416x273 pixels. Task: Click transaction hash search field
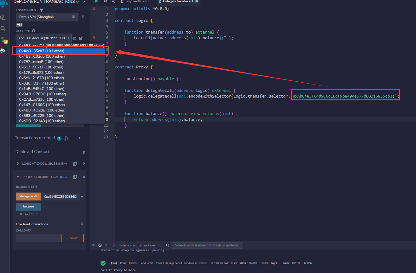(207, 245)
